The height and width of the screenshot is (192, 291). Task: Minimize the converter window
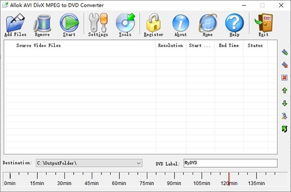tap(244, 5)
